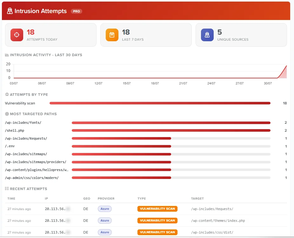Screen dimensions: 294x238
Task: Click the Last 7 Days label
Action: pos(133,39)
